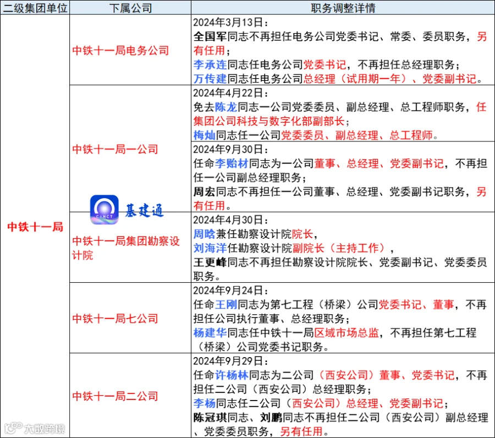
Task: Select the header cell "职务调整详情"
Action: pos(343,8)
